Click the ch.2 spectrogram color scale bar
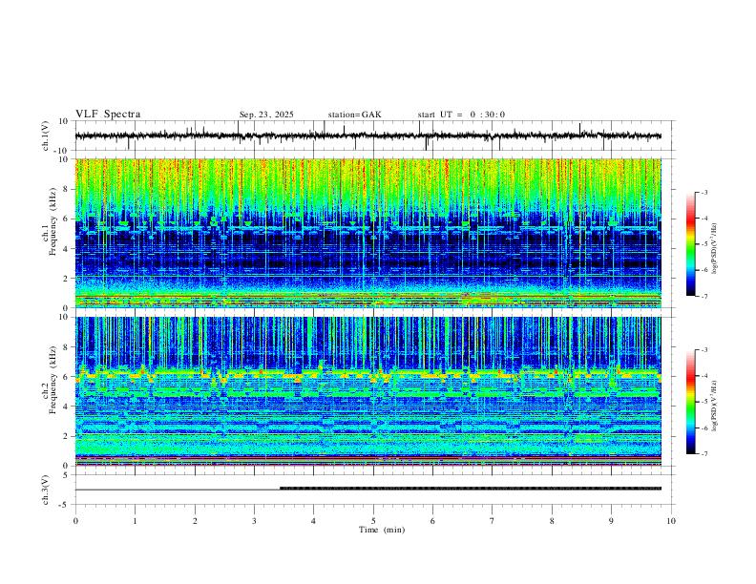This screenshot has height=584, width=756. (690, 402)
